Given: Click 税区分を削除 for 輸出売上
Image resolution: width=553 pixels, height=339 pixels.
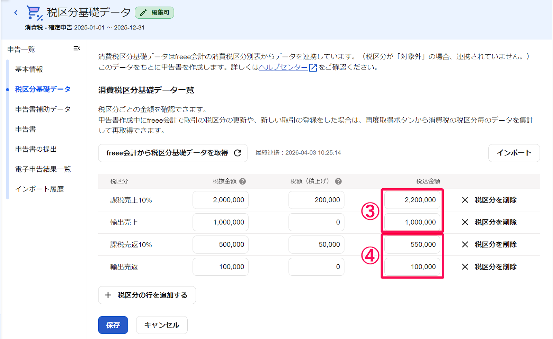Looking at the screenshot, I should [496, 222].
